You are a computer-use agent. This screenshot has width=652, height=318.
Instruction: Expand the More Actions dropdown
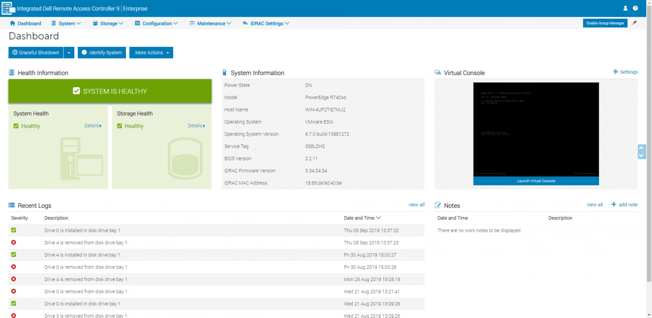pyautogui.click(x=151, y=53)
